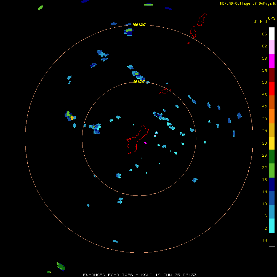Select the dark orange legend swatch
Screen dimensions: 277x277
coord(272,102)
